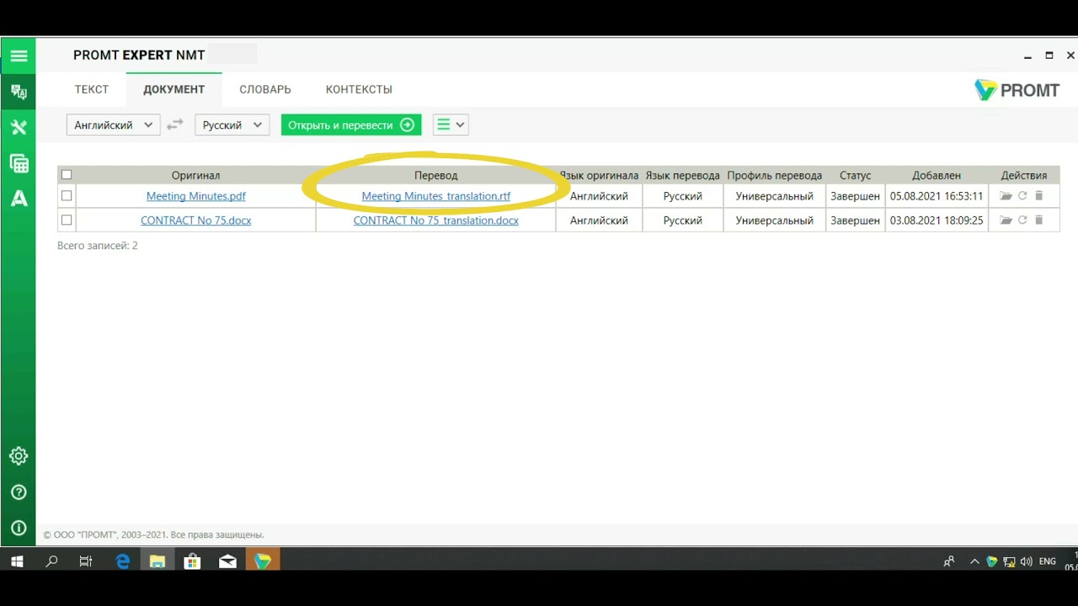Select the Meeting Minutes.pdf row checkbox
The height and width of the screenshot is (606, 1078).
pos(67,195)
